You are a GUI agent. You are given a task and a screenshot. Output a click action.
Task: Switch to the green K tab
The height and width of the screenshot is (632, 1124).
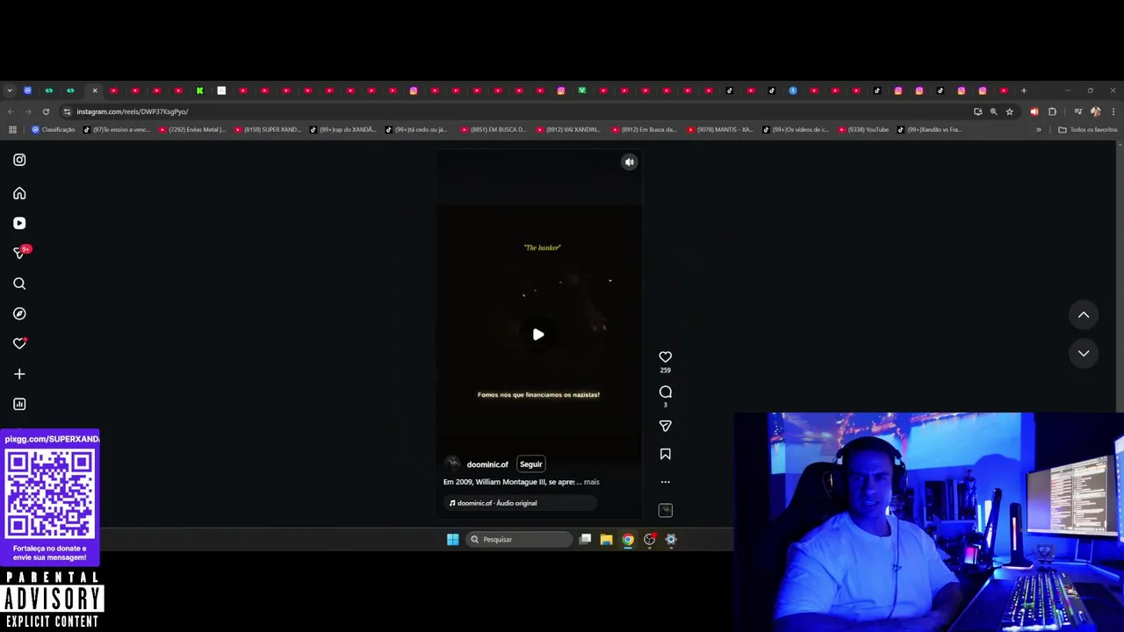199,90
